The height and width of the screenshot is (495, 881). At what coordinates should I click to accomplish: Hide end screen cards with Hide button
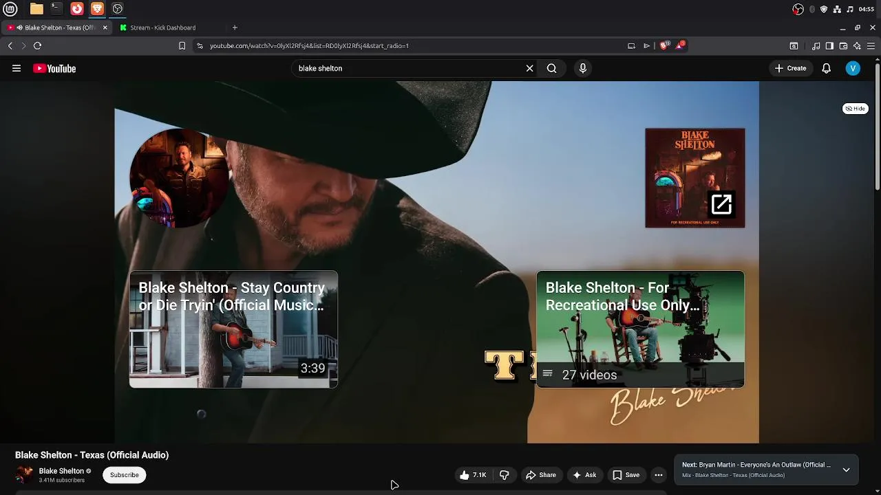[x=856, y=109]
